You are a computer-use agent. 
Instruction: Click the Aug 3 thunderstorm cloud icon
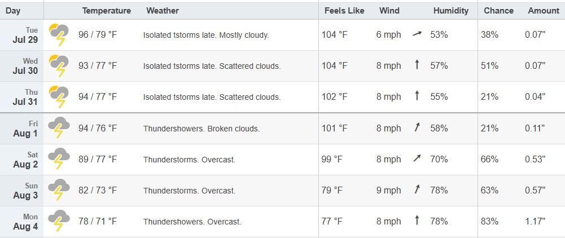coord(59,190)
